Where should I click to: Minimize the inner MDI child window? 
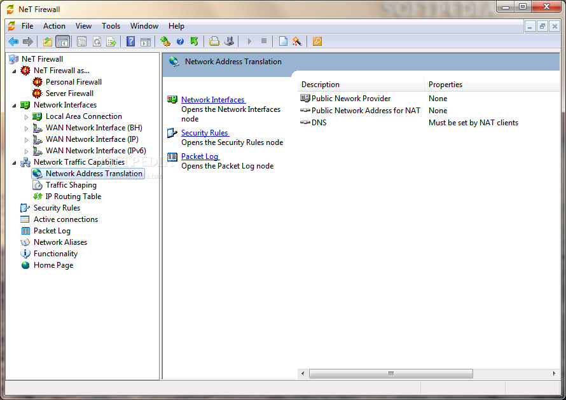tap(530, 26)
